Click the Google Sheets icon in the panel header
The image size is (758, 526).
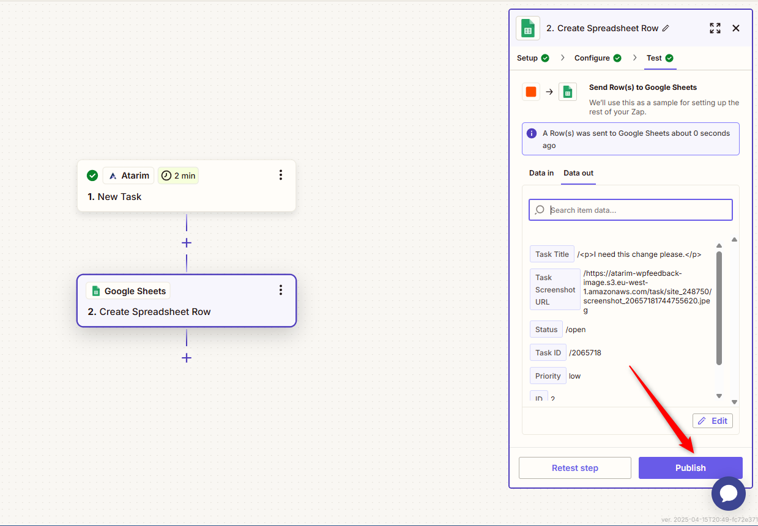527,28
